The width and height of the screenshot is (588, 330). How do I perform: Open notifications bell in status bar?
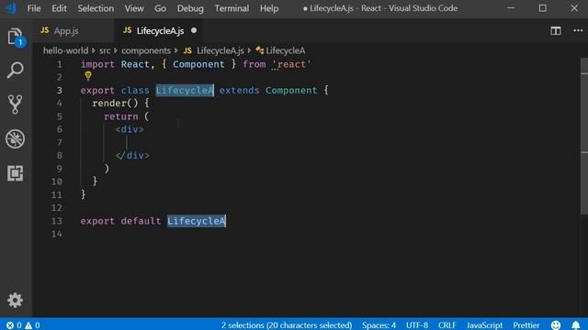click(x=576, y=324)
